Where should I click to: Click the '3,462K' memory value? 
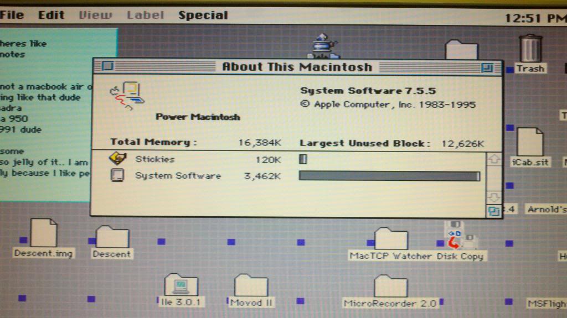click(262, 176)
